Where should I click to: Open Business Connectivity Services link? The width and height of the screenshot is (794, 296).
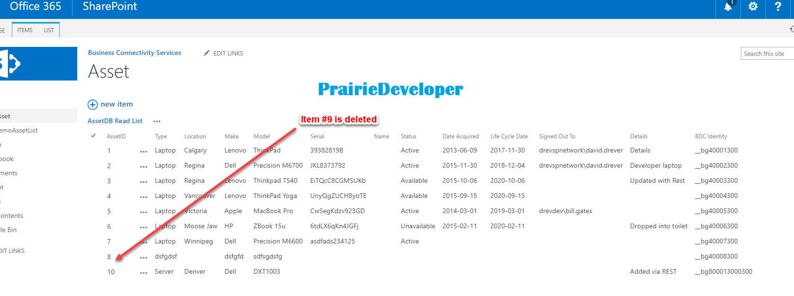(x=135, y=53)
